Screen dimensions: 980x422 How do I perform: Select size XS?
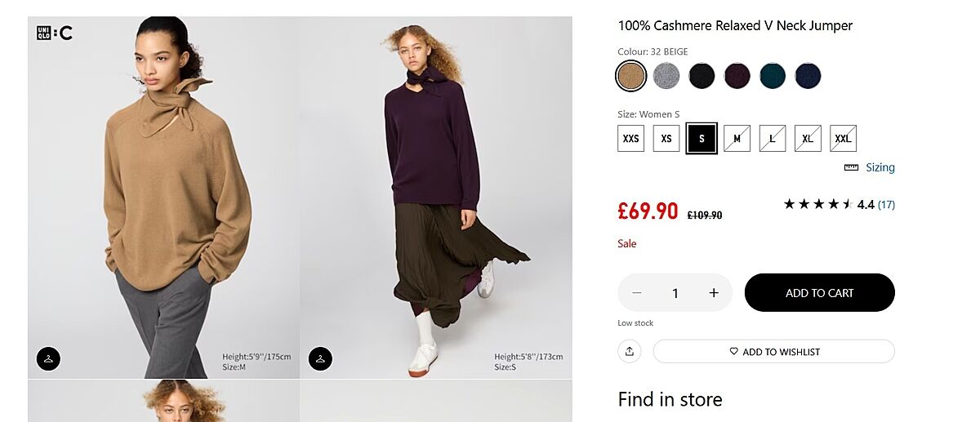coord(666,139)
